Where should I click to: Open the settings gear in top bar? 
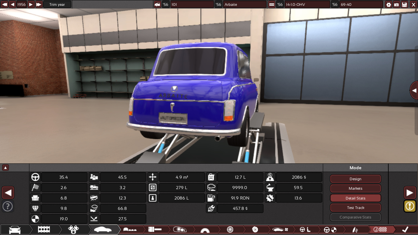click(389, 5)
